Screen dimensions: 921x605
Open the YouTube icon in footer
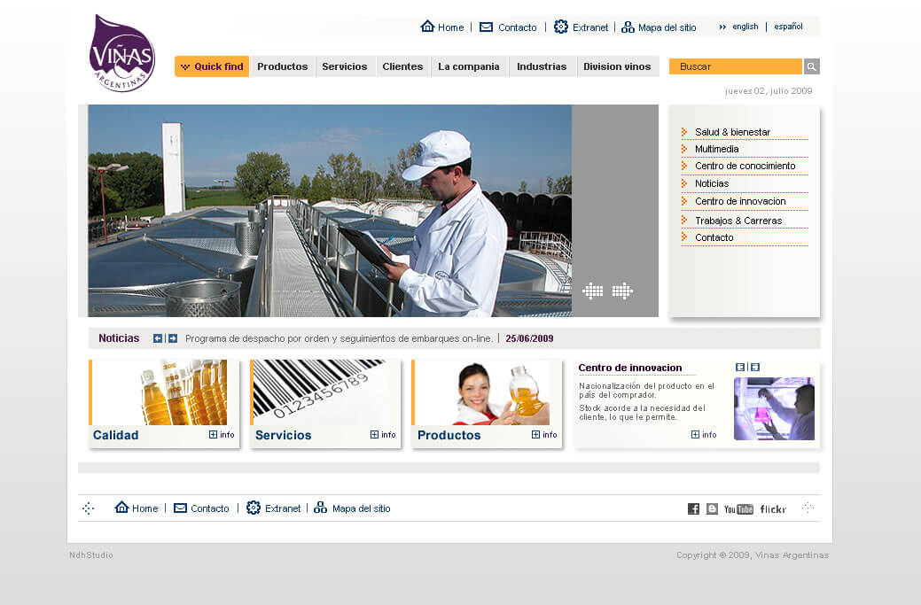click(x=738, y=508)
